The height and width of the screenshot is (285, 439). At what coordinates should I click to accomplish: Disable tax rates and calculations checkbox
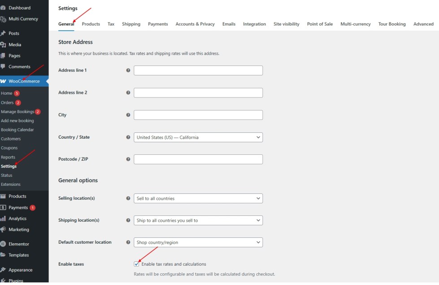[x=137, y=264]
